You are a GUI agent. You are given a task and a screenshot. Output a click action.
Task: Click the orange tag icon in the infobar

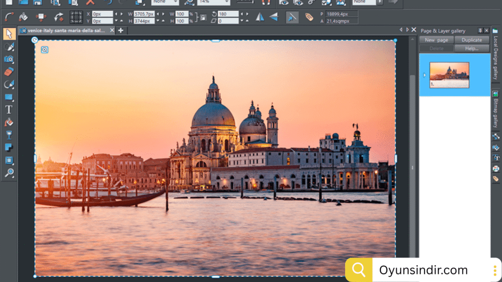[x=309, y=17]
